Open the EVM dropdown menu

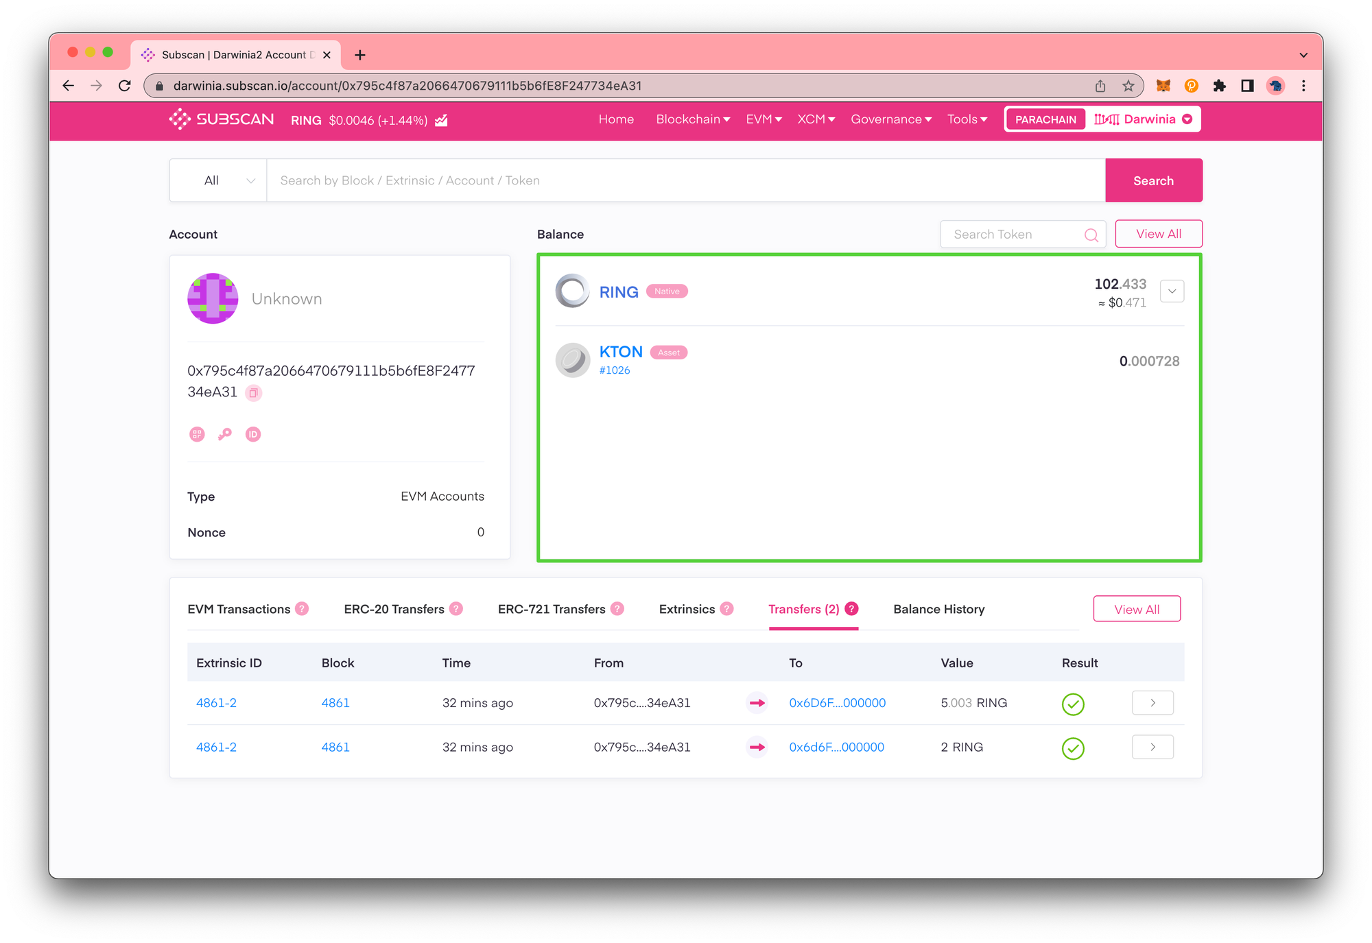click(766, 120)
